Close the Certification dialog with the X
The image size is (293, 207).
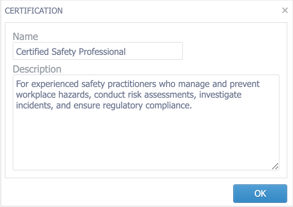(285, 10)
